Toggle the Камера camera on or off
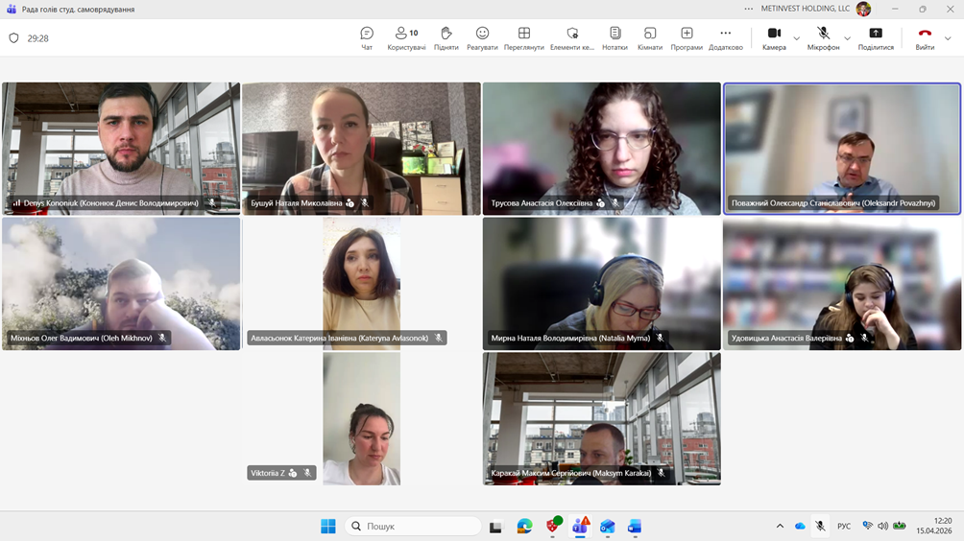 pyautogui.click(x=774, y=37)
